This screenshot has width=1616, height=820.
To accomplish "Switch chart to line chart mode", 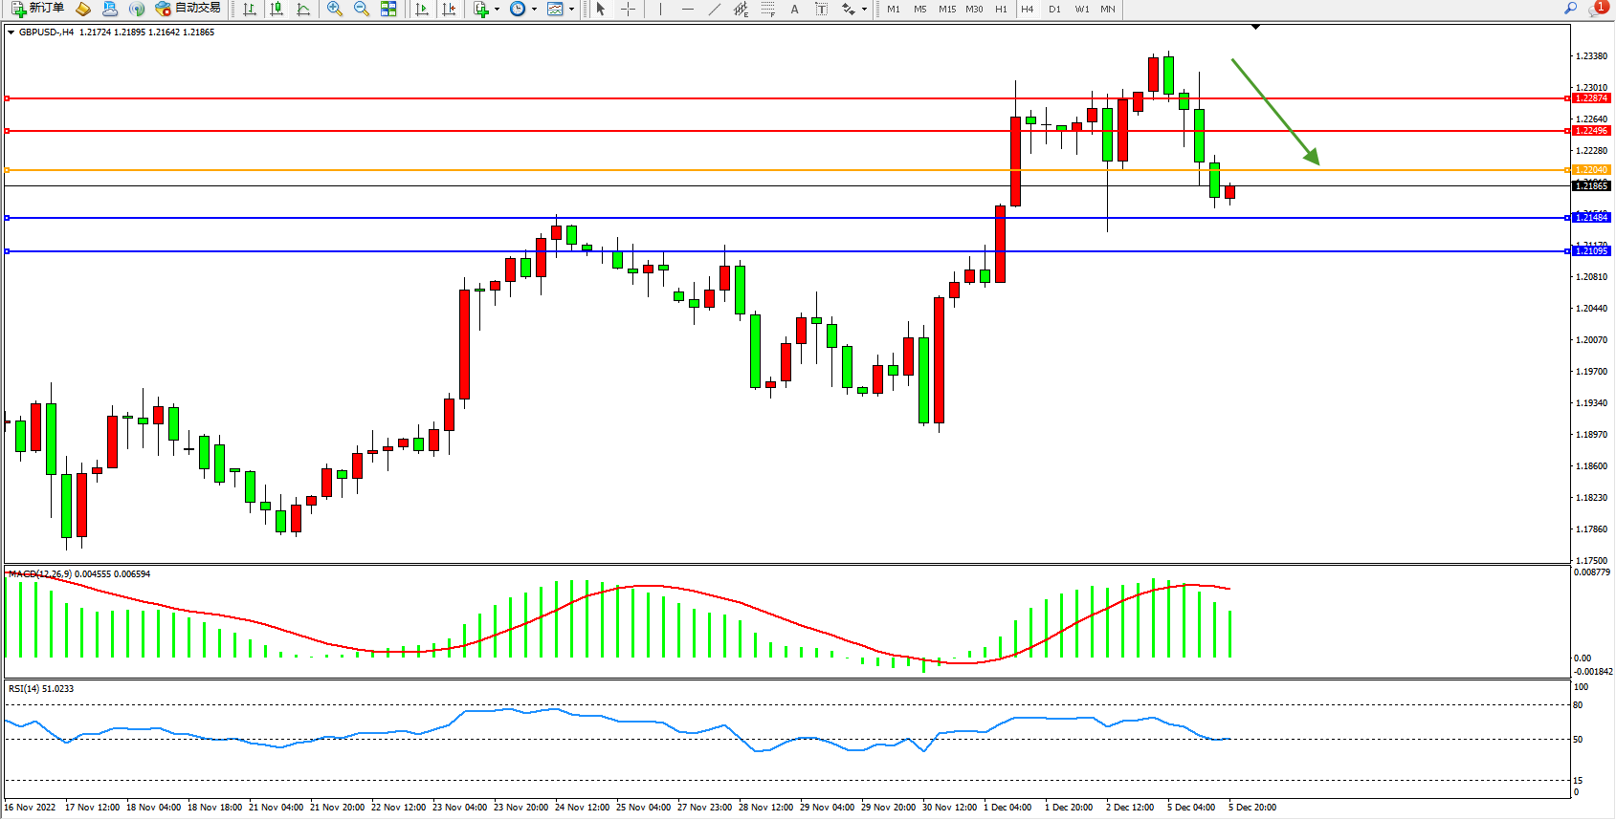I will coord(303,9).
